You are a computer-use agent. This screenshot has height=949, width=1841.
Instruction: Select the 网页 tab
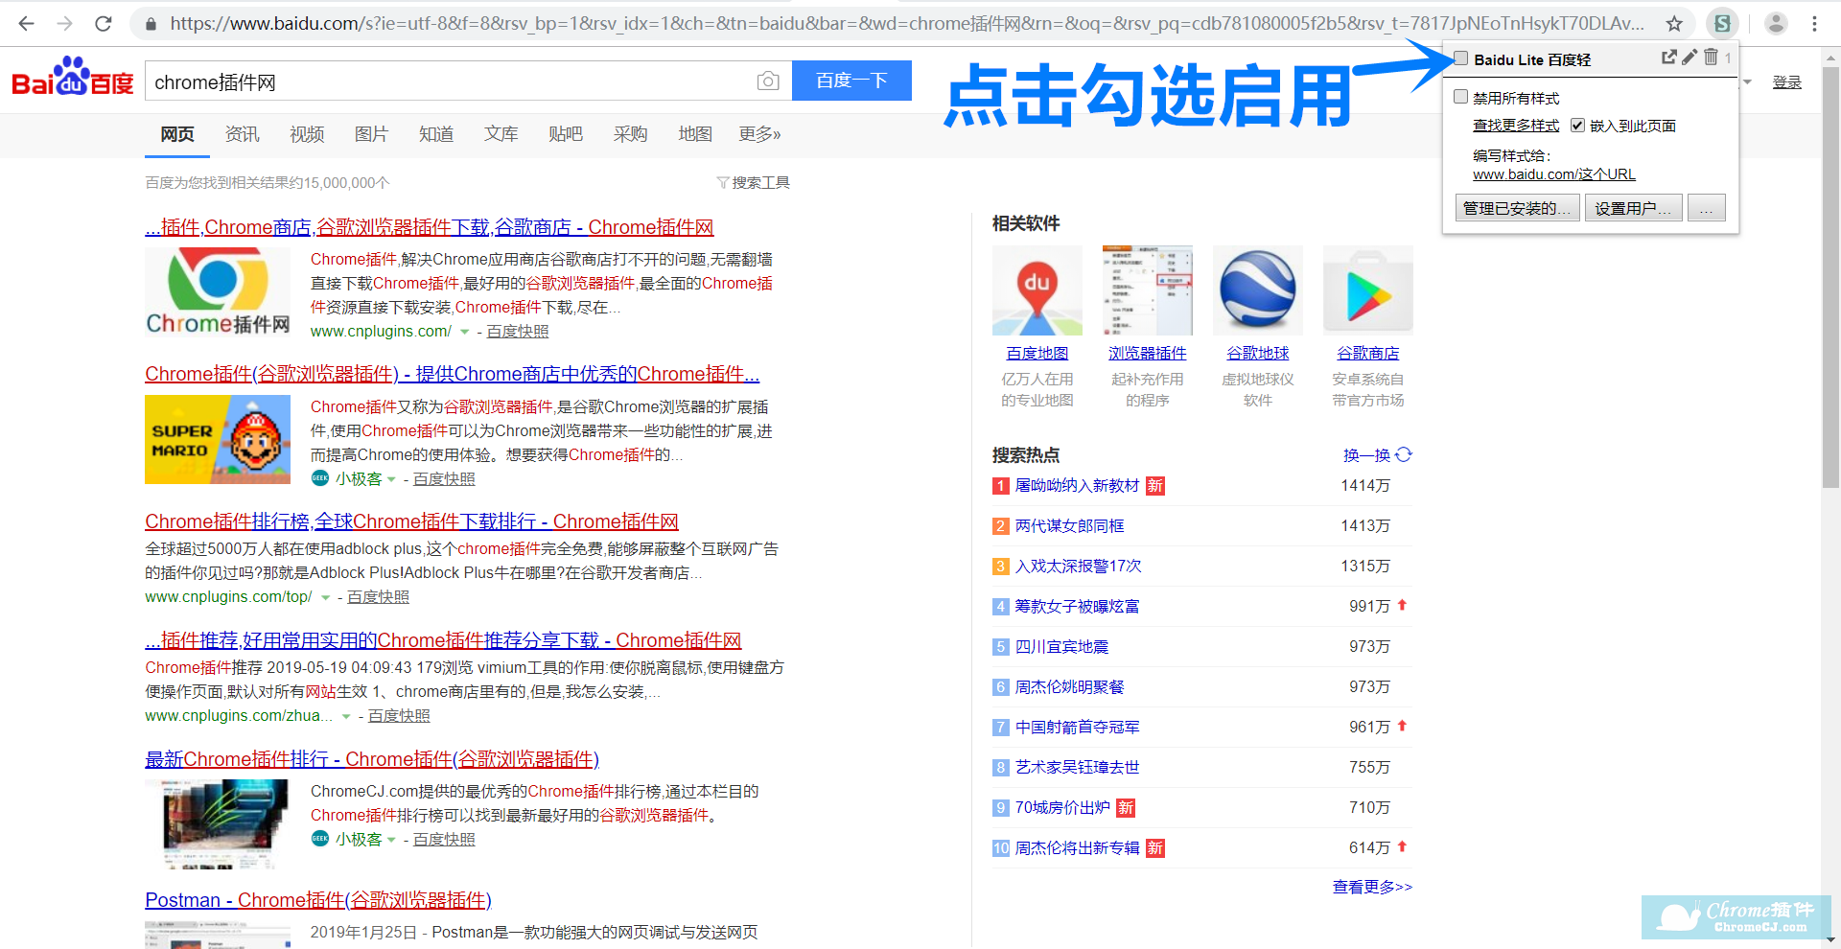(x=177, y=134)
